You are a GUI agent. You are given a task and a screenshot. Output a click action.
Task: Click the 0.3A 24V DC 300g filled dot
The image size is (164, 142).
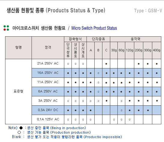(x=148, y=110)
